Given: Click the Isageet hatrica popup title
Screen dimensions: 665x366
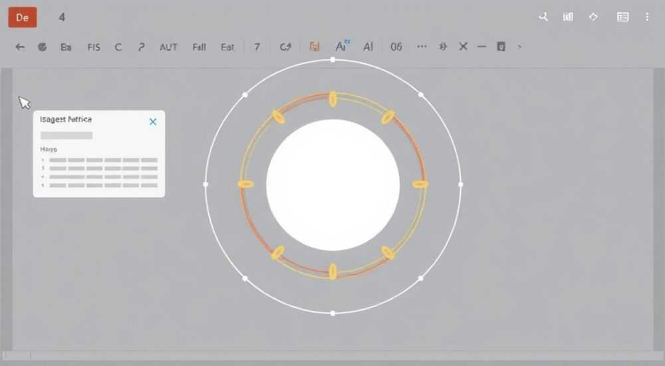Looking at the screenshot, I should coord(66,119).
